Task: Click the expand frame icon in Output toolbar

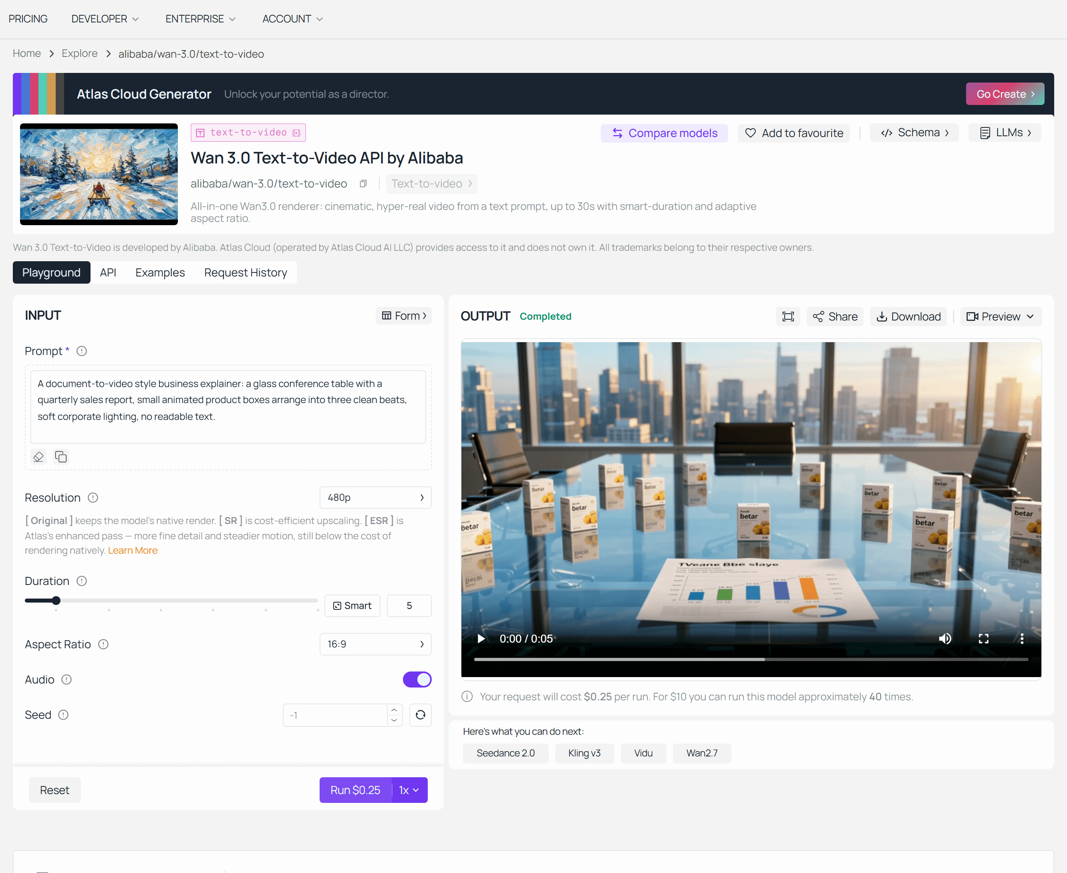Action: pos(788,317)
